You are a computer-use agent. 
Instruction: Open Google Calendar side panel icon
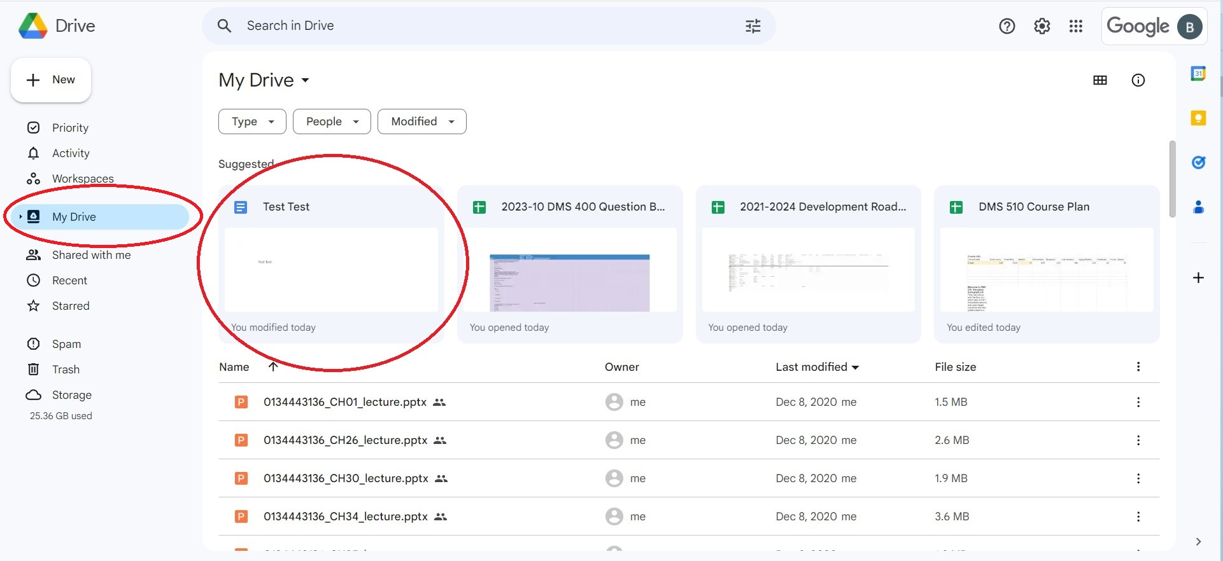(1198, 74)
